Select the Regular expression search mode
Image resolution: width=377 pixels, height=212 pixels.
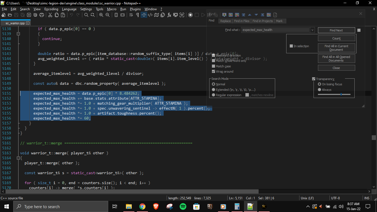[x=213, y=95]
